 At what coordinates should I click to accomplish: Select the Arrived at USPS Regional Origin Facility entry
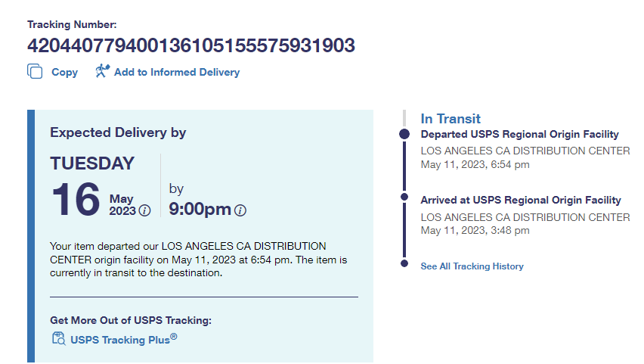[521, 201]
